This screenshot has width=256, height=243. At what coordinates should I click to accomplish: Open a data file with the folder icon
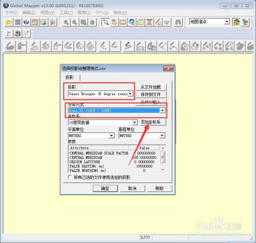[9, 22]
